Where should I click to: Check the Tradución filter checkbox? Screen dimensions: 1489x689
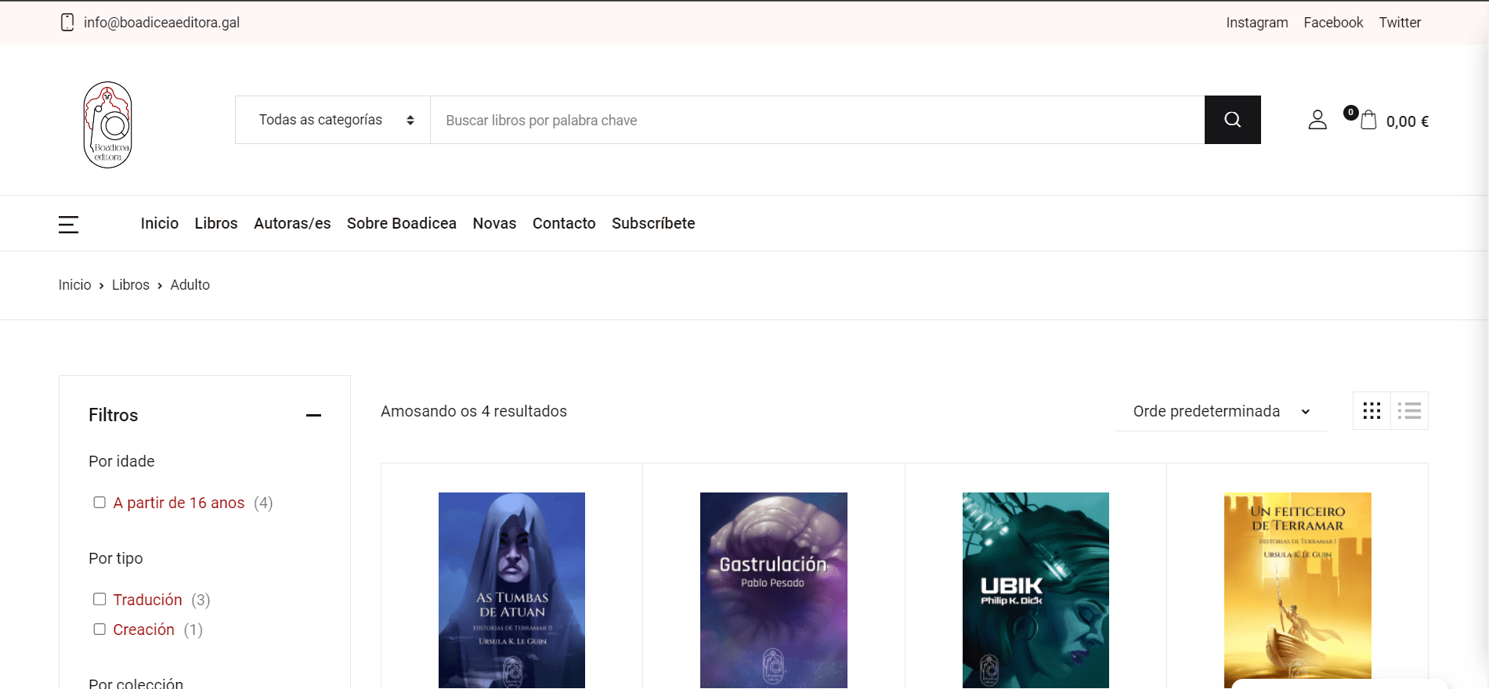[99, 599]
